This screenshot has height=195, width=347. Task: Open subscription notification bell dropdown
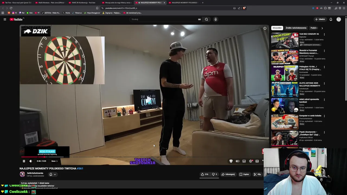[53, 174]
